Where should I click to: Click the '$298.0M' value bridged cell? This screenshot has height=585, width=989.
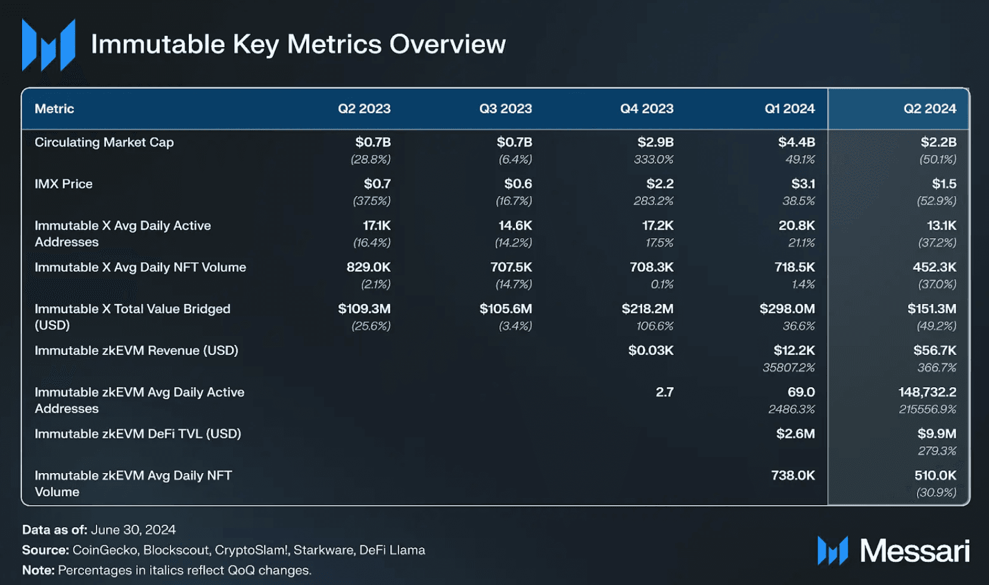(787, 309)
